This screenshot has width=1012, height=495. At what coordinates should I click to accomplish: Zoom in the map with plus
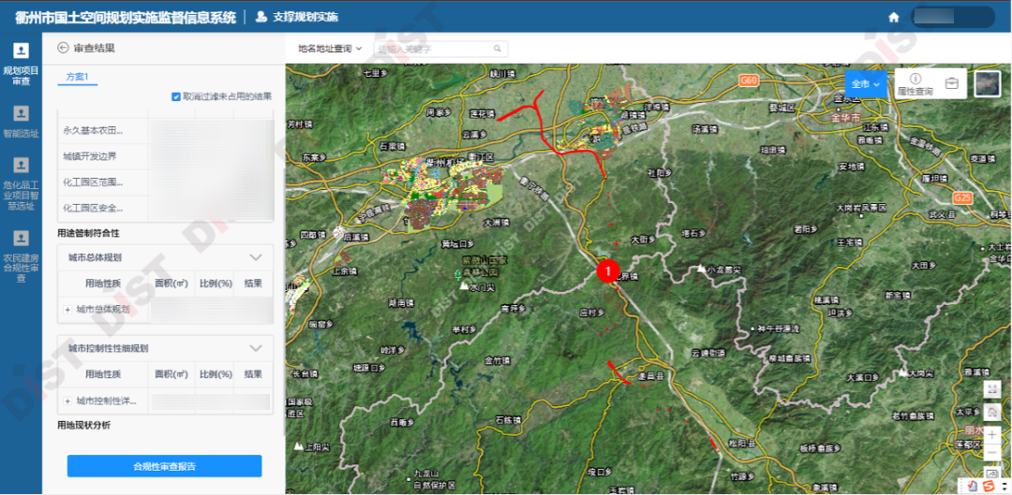click(x=992, y=434)
